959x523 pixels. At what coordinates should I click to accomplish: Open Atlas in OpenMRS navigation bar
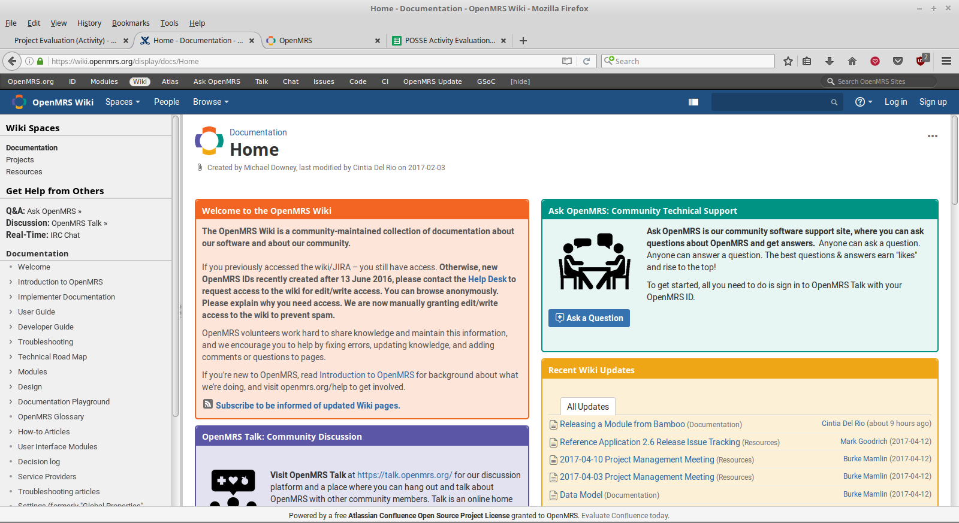click(x=170, y=81)
